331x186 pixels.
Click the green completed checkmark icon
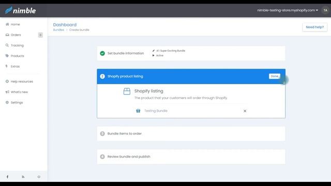click(102, 53)
